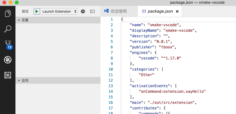236x114 pixels.
Task: Click the "engines" key on line 7
Action: tap(140, 53)
